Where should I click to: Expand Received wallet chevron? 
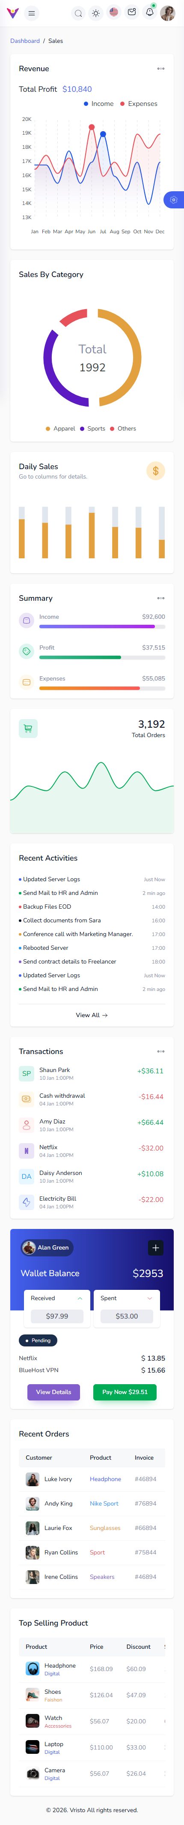click(80, 1298)
